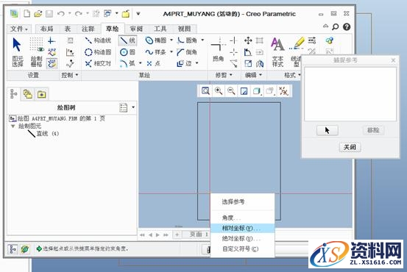407x272 pixels.
Task: Toggle the highlighted chain sketching icon
Action: (x=52, y=63)
